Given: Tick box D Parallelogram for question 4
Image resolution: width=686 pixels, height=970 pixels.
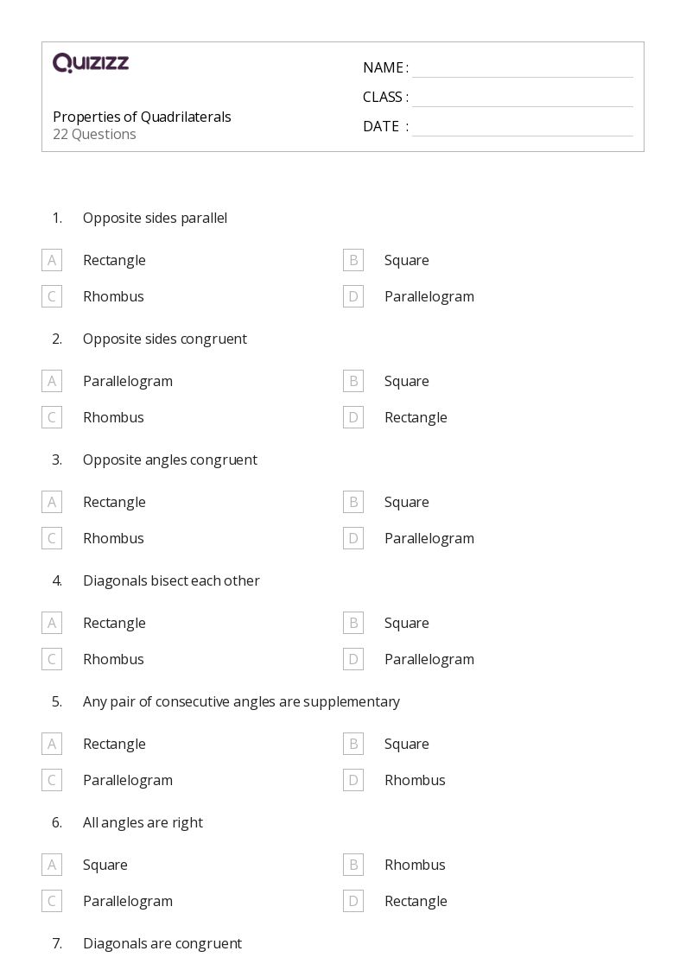Looking at the screenshot, I should (353, 659).
